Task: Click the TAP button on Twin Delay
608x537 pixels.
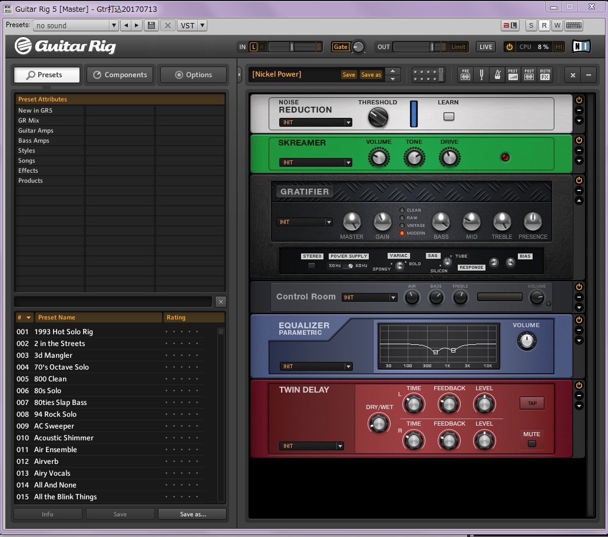Action: 532,403
